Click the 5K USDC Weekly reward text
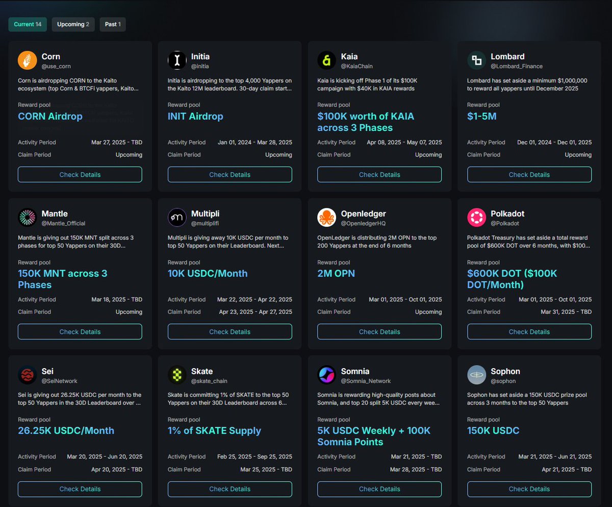 coord(374,437)
